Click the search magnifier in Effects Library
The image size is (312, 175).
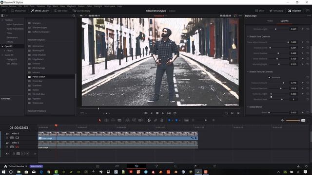coord(74,16)
